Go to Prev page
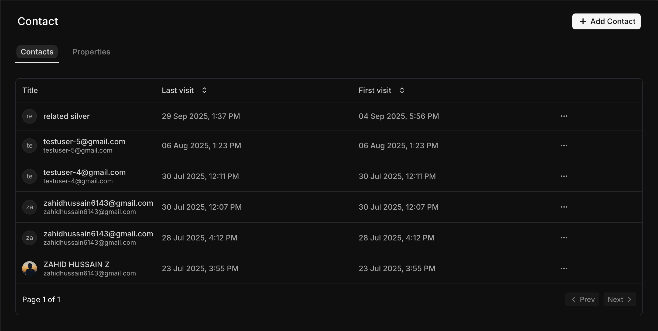 click(x=582, y=299)
